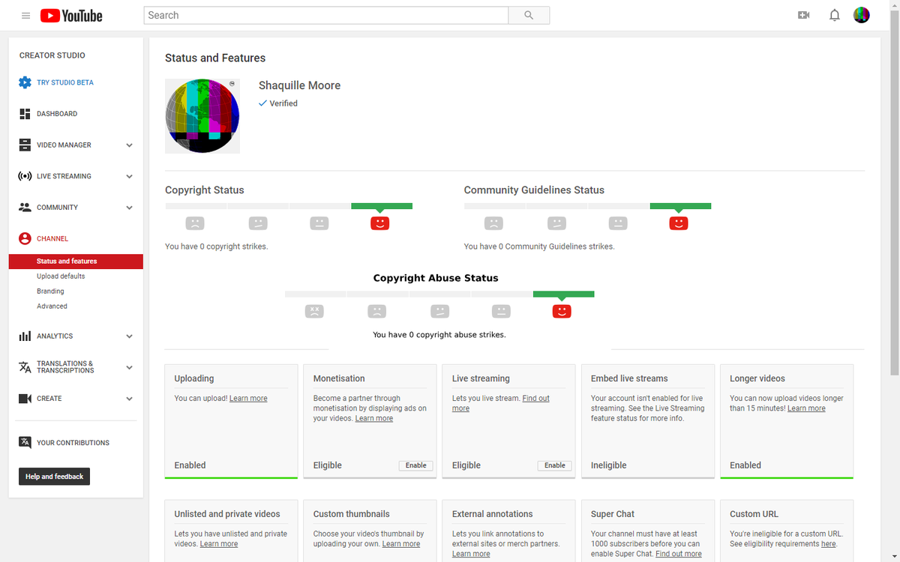Viewport: 900px width, 562px height.
Task: Open the Community sidebar icon
Action: click(x=25, y=207)
